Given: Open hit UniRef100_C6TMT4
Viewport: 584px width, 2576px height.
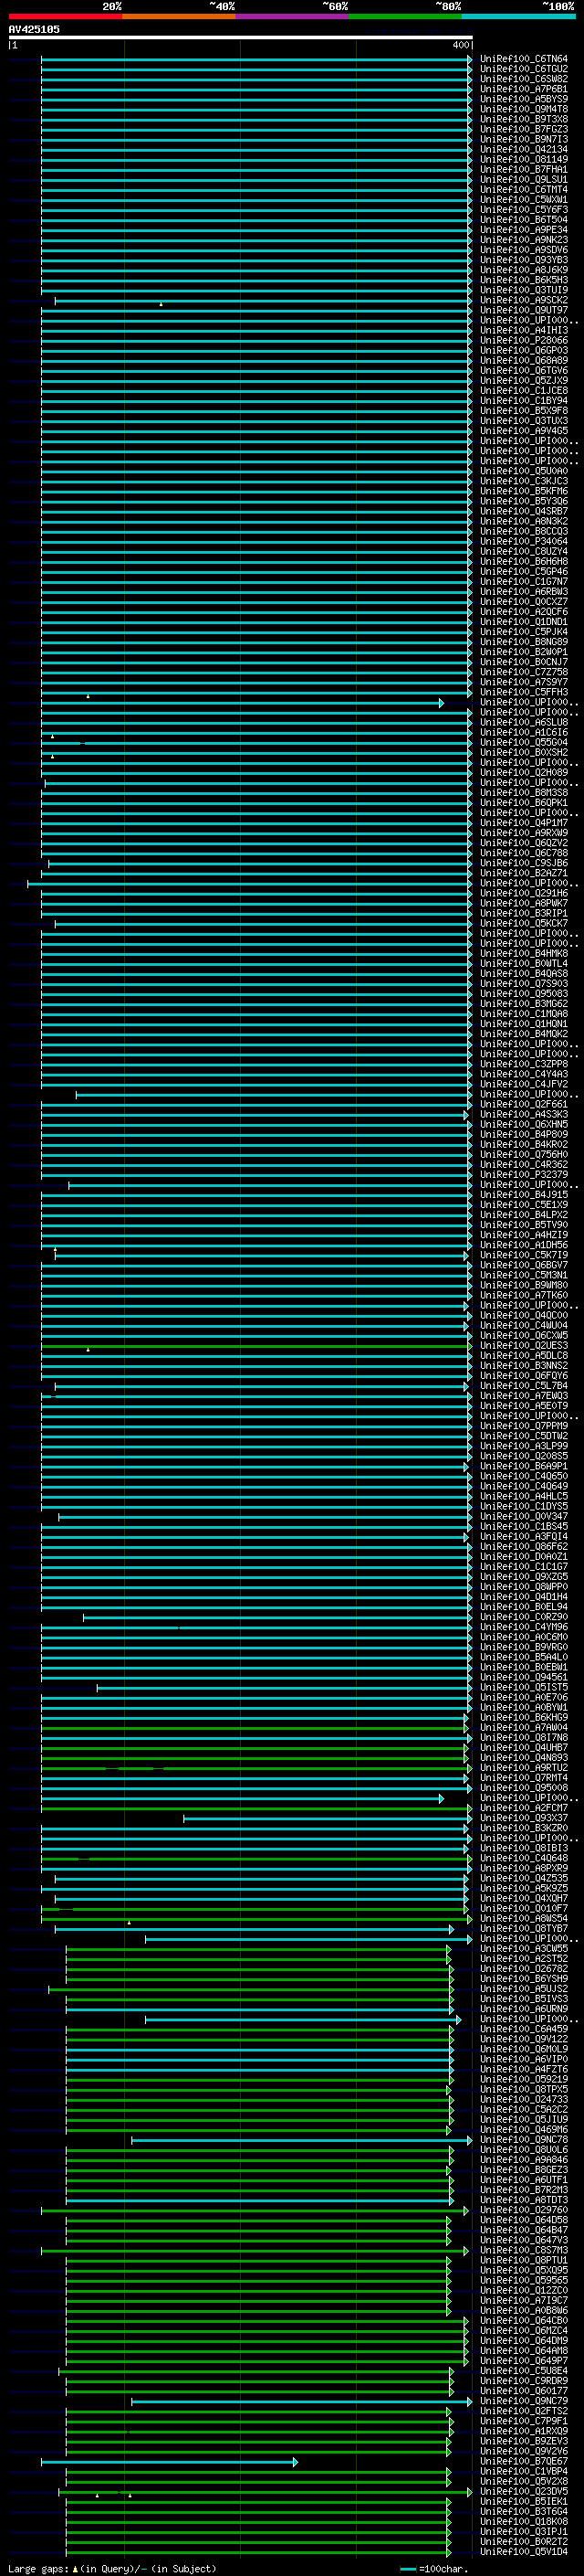Looking at the screenshot, I should (523, 190).
